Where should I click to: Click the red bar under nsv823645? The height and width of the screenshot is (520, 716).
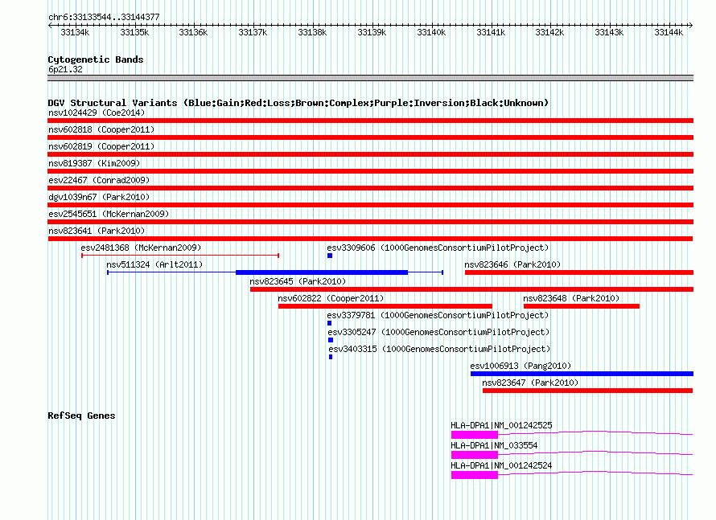coord(471,289)
